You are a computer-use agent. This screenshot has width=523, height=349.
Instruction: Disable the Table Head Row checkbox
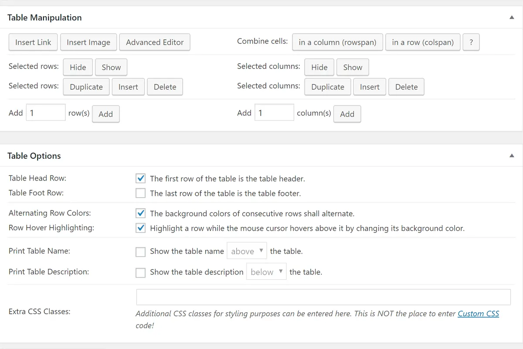(140, 178)
